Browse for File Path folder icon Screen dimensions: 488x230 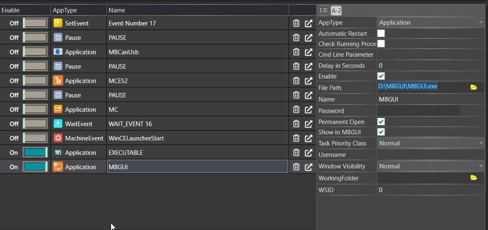click(x=474, y=87)
